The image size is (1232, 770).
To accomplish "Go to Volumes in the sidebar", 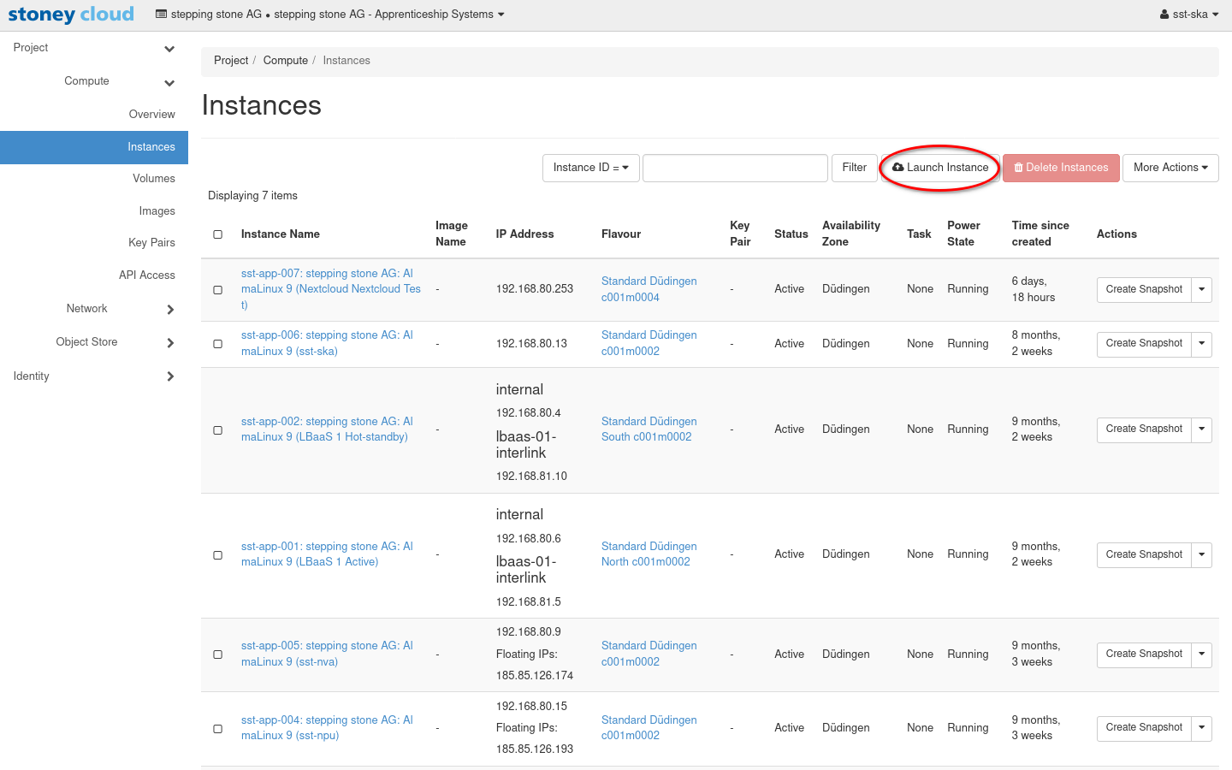I will pos(154,179).
